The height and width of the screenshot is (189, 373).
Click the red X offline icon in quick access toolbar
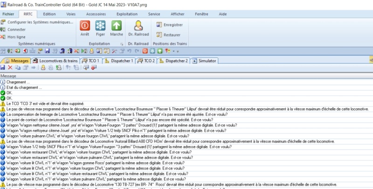coord(76,51)
